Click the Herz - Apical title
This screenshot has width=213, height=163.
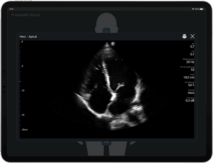[28, 37]
